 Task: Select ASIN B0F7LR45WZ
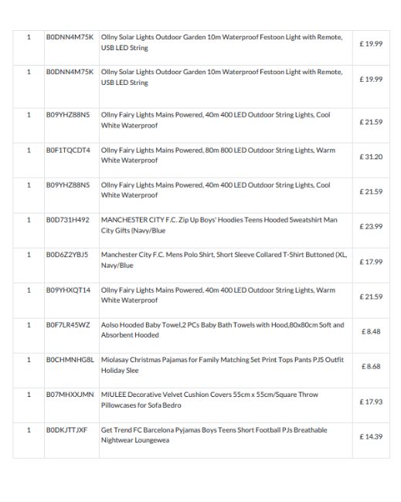point(68,325)
